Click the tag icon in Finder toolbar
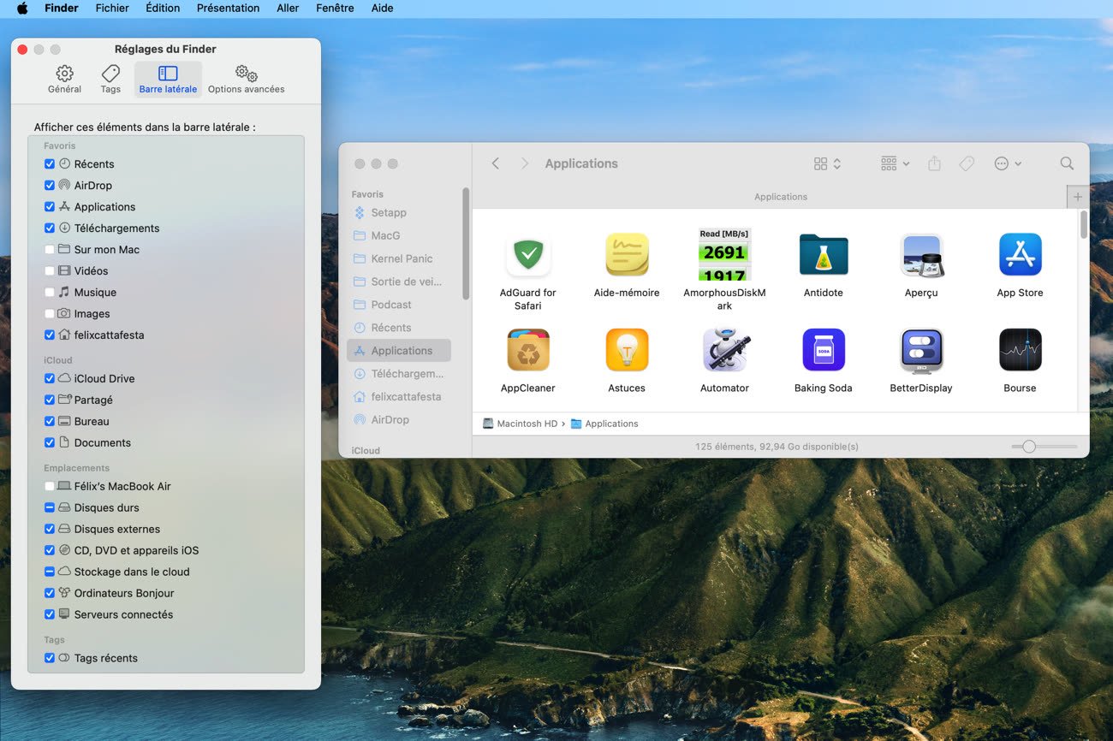Viewport: 1113px width, 741px height. point(967,163)
